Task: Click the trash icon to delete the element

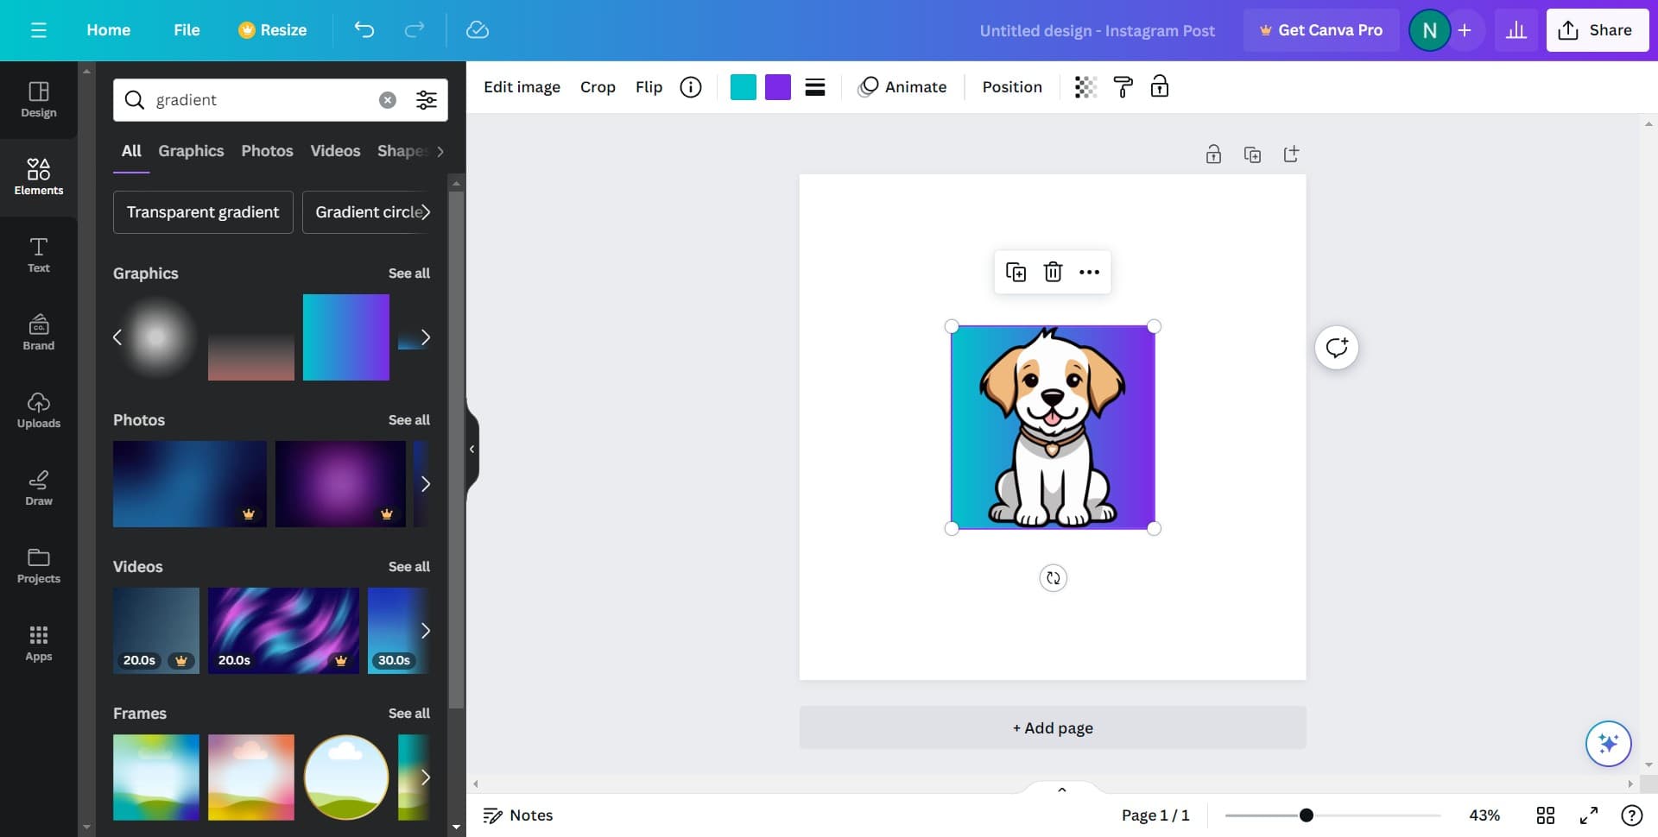Action: [x=1053, y=272]
